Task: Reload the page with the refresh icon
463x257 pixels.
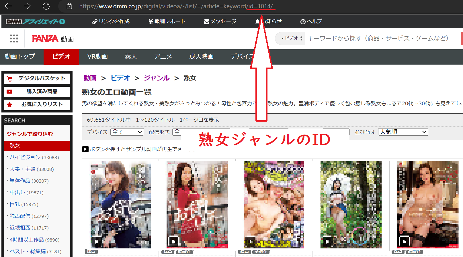Action: point(46,6)
